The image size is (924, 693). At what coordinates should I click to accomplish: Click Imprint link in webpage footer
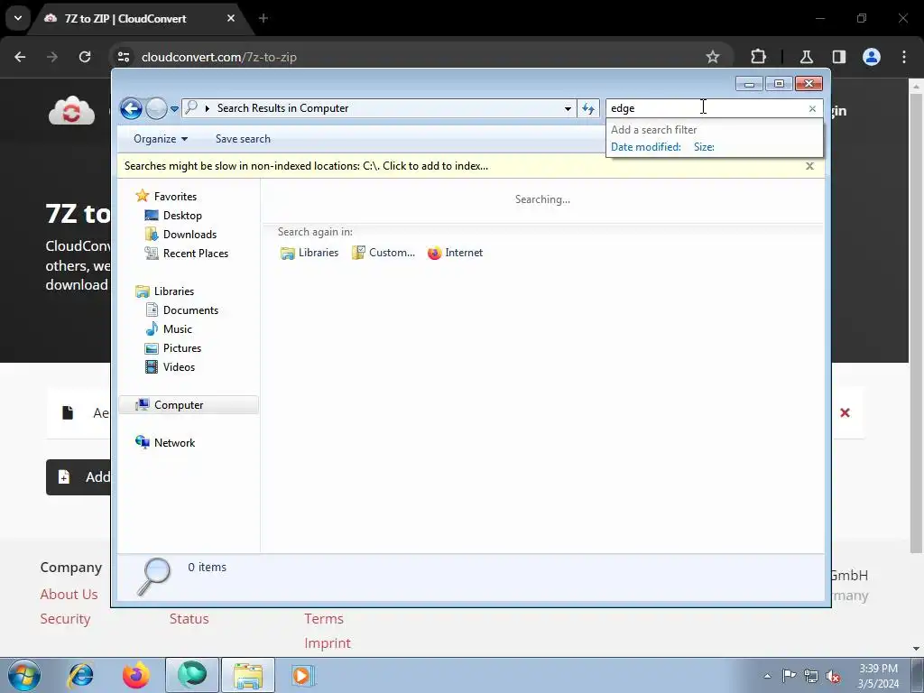pyautogui.click(x=327, y=643)
